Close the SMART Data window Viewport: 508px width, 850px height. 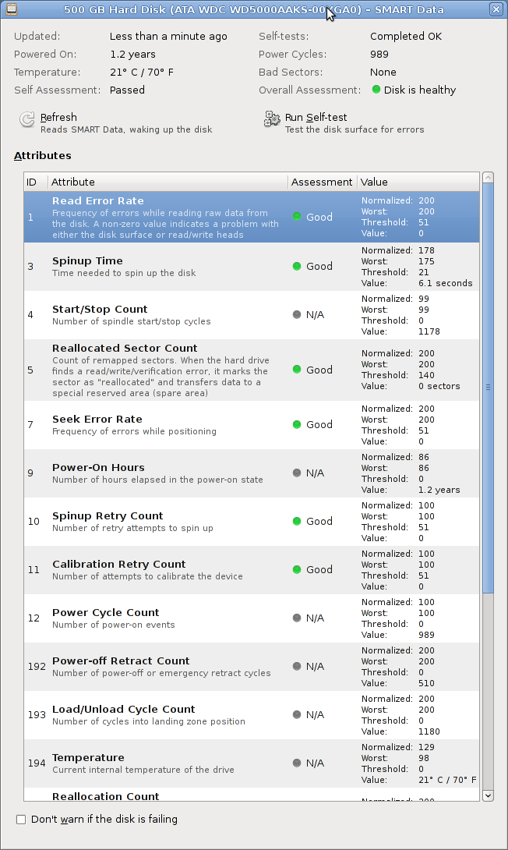click(496, 9)
